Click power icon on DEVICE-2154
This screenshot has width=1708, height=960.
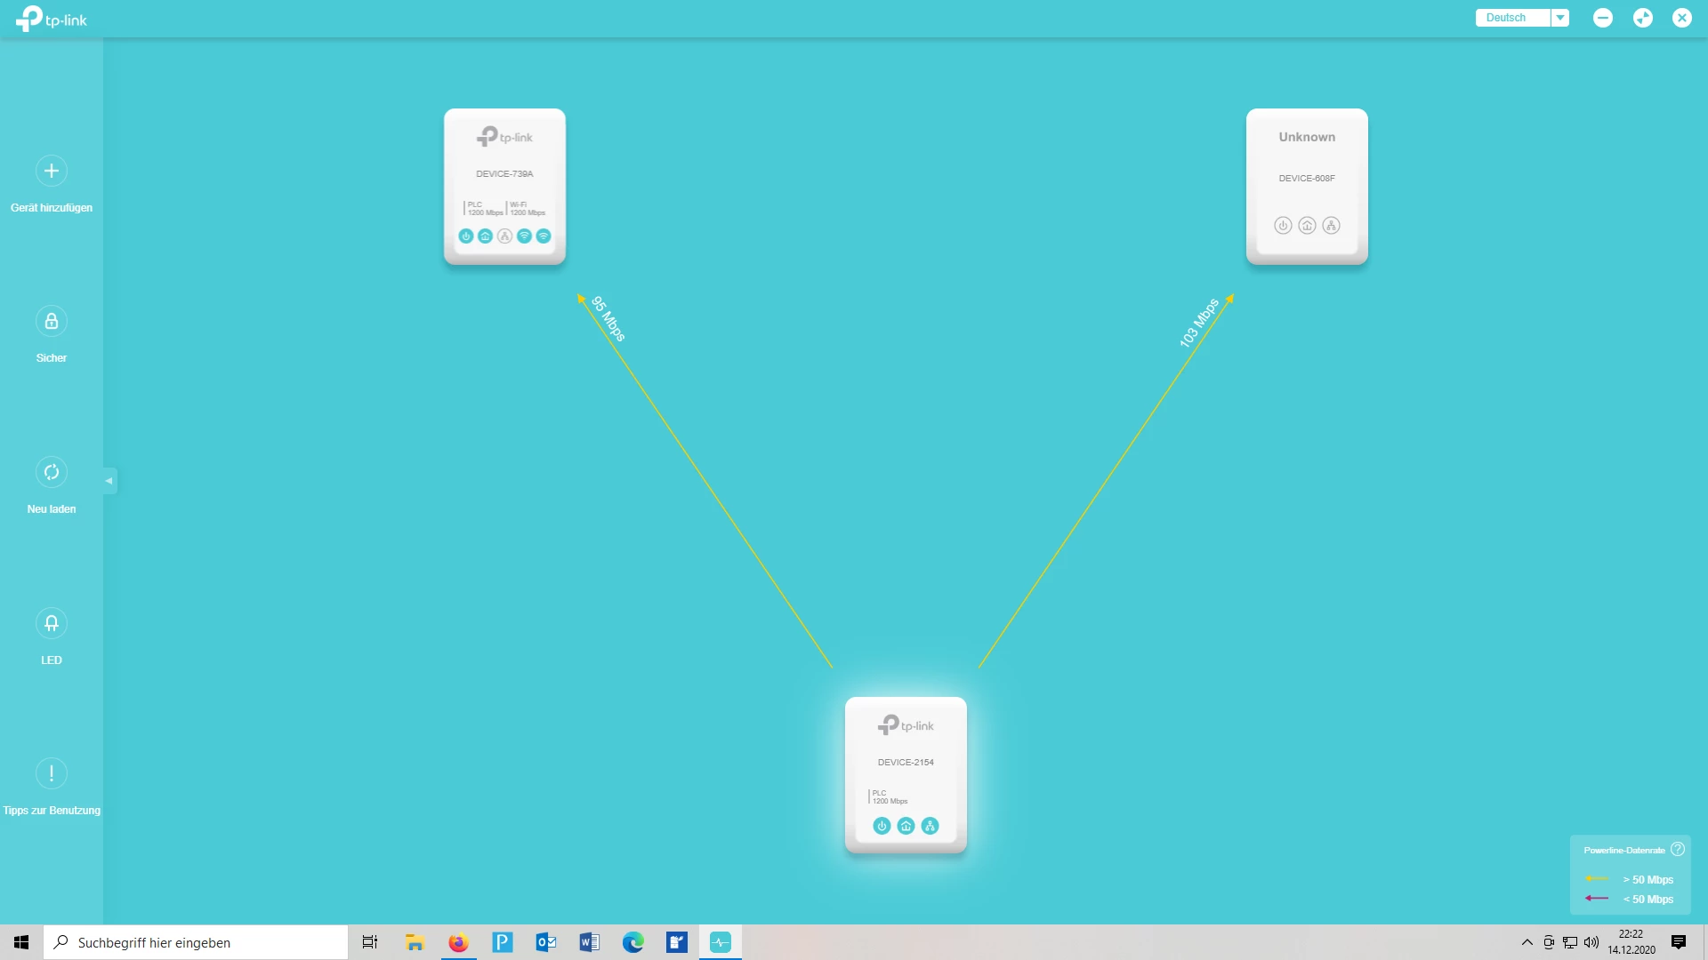(882, 826)
